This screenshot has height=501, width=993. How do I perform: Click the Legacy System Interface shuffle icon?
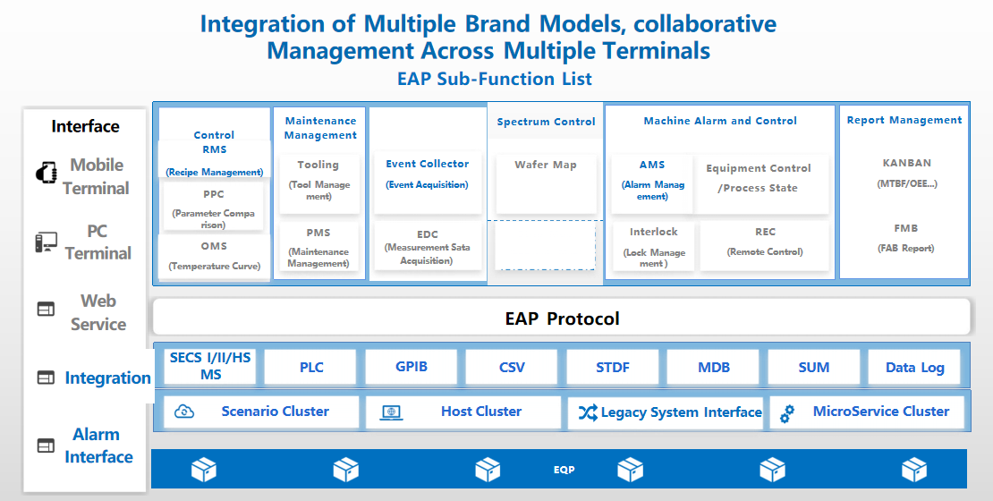click(x=587, y=413)
